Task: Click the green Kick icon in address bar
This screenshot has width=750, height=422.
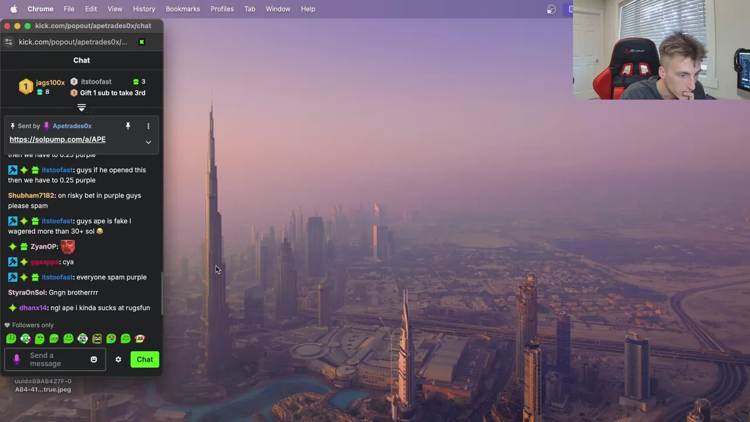Action: point(141,42)
